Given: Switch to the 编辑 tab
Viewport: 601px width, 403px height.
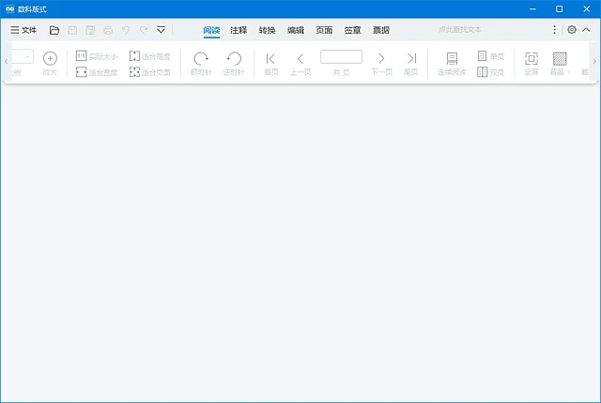Looking at the screenshot, I should [296, 30].
